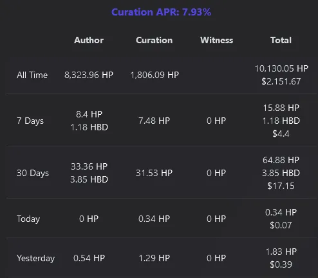Viewport: 318px width, 278px height.
Task: Click the $17.15 thirty day total
Action: [281, 186]
